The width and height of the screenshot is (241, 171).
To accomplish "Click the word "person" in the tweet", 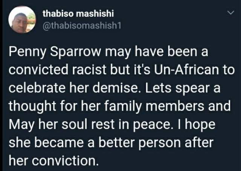I will coord(160,143).
